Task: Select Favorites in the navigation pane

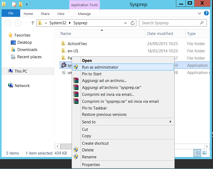Action: 22,35
